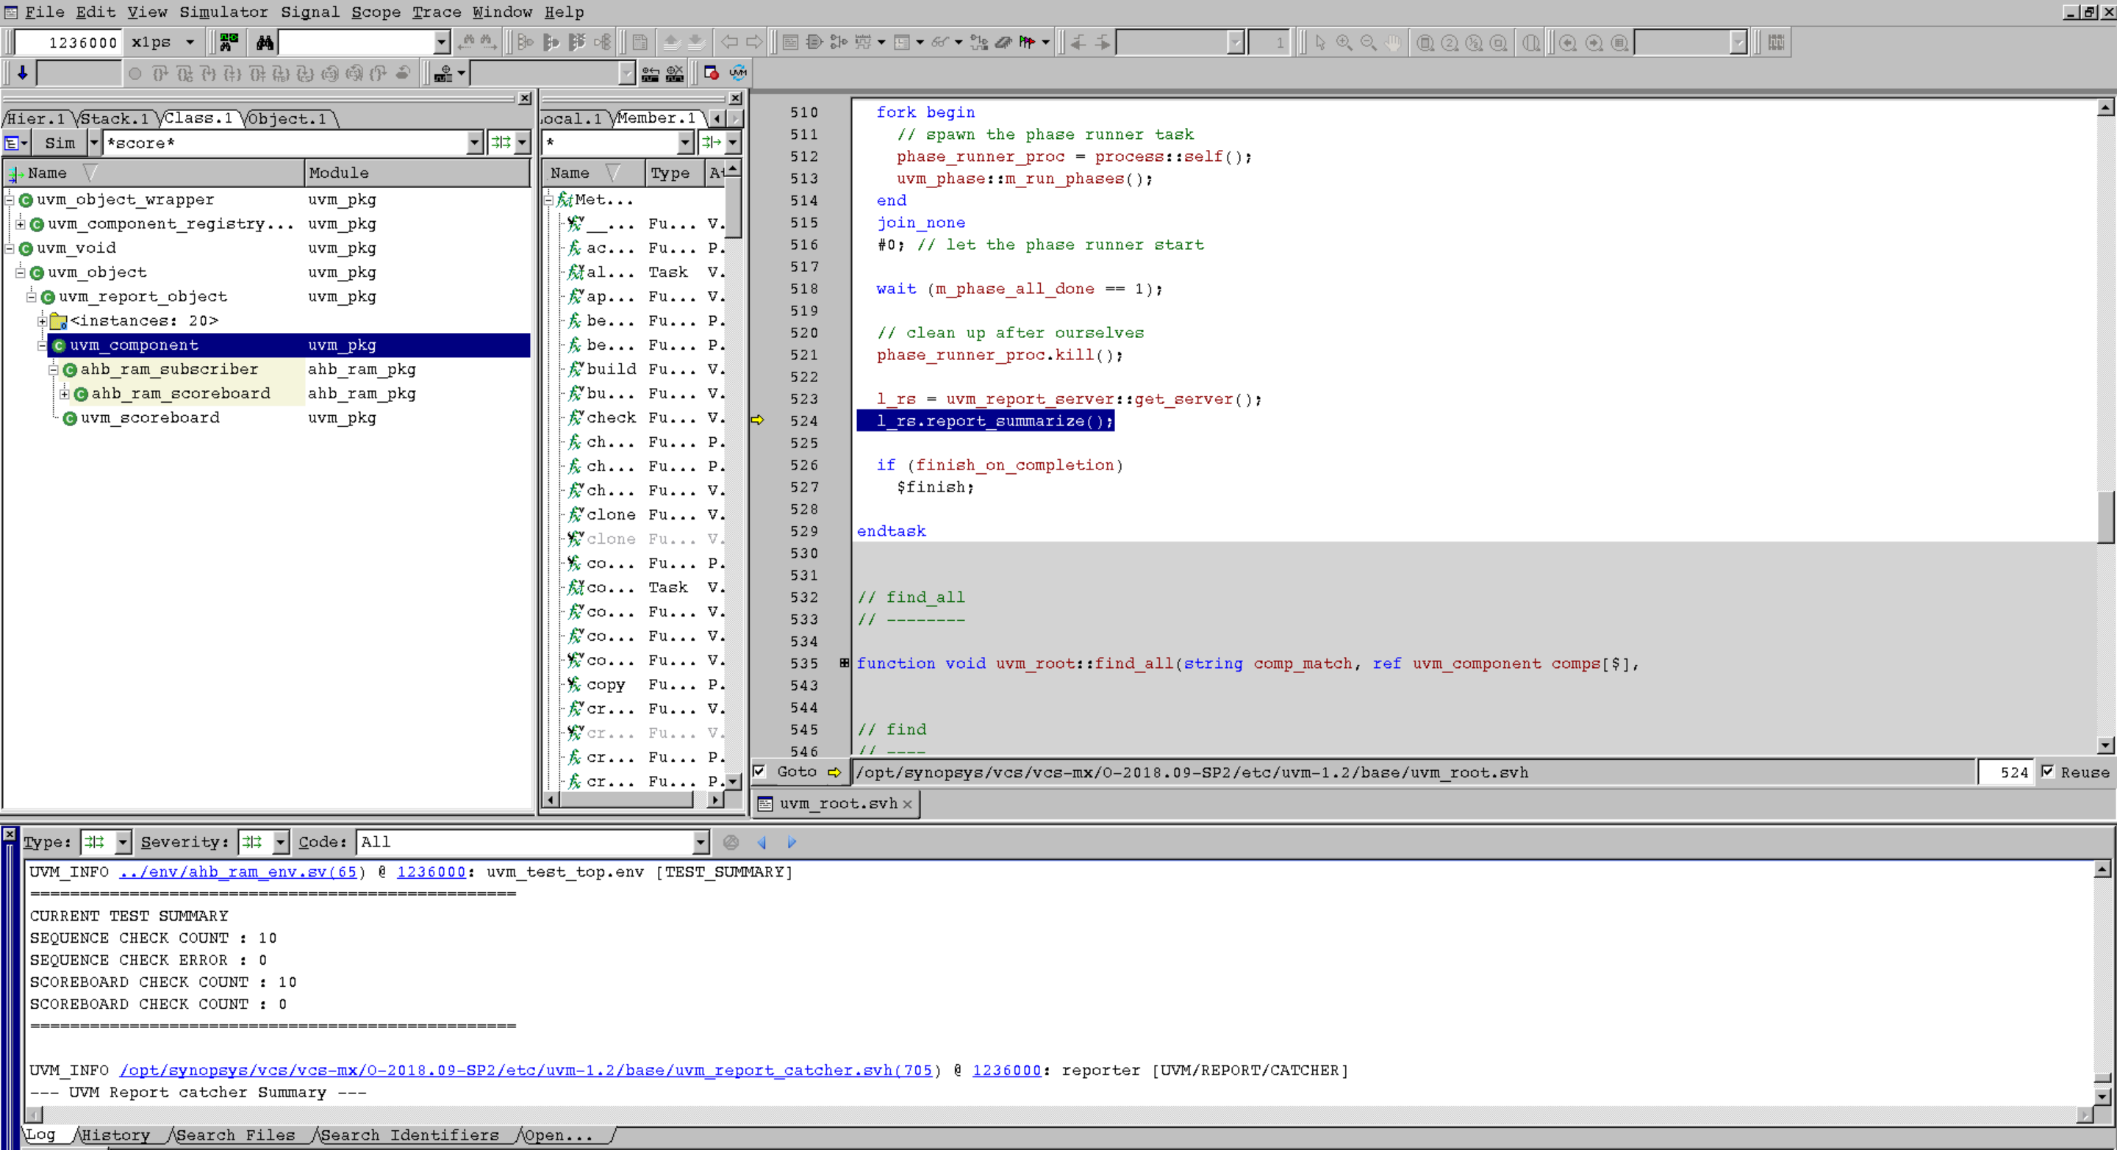Viewport: 2117px width, 1150px height.
Task: Click the find next binoculars icon
Action: click(489, 42)
